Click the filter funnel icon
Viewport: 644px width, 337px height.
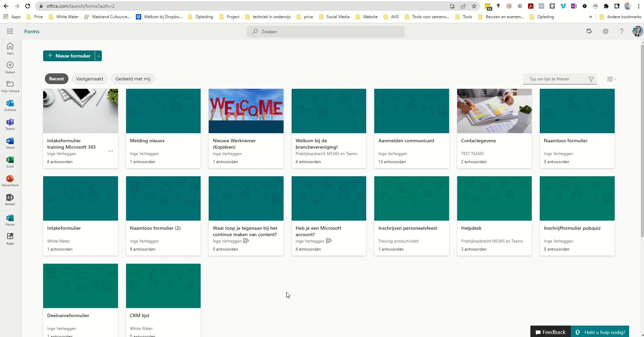pyautogui.click(x=591, y=79)
